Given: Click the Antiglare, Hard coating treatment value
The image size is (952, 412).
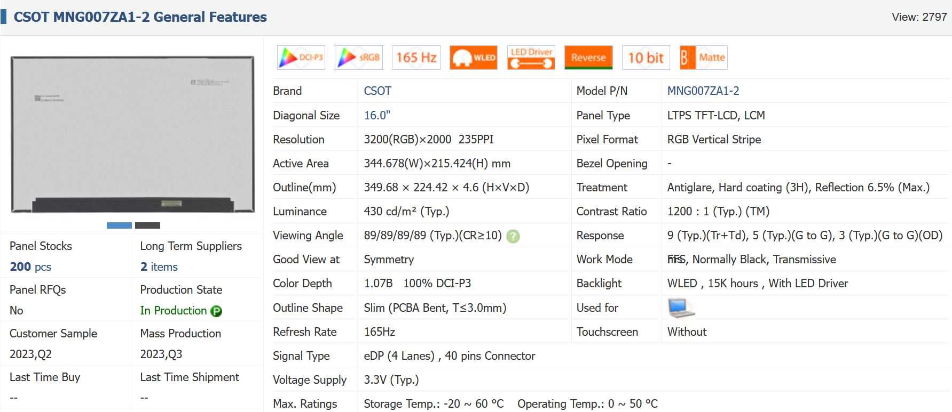Looking at the screenshot, I should click(x=799, y=188).
